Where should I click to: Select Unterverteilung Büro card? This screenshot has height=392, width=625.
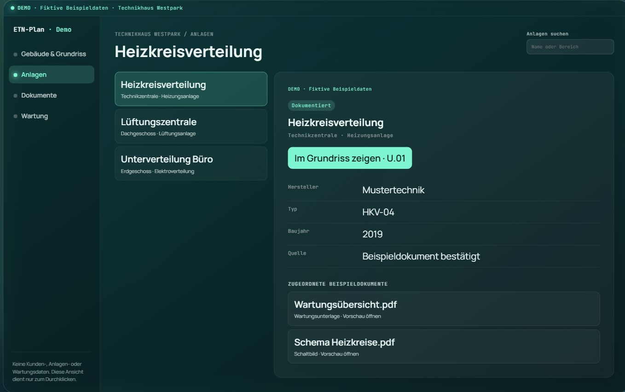tap(191, 164)
